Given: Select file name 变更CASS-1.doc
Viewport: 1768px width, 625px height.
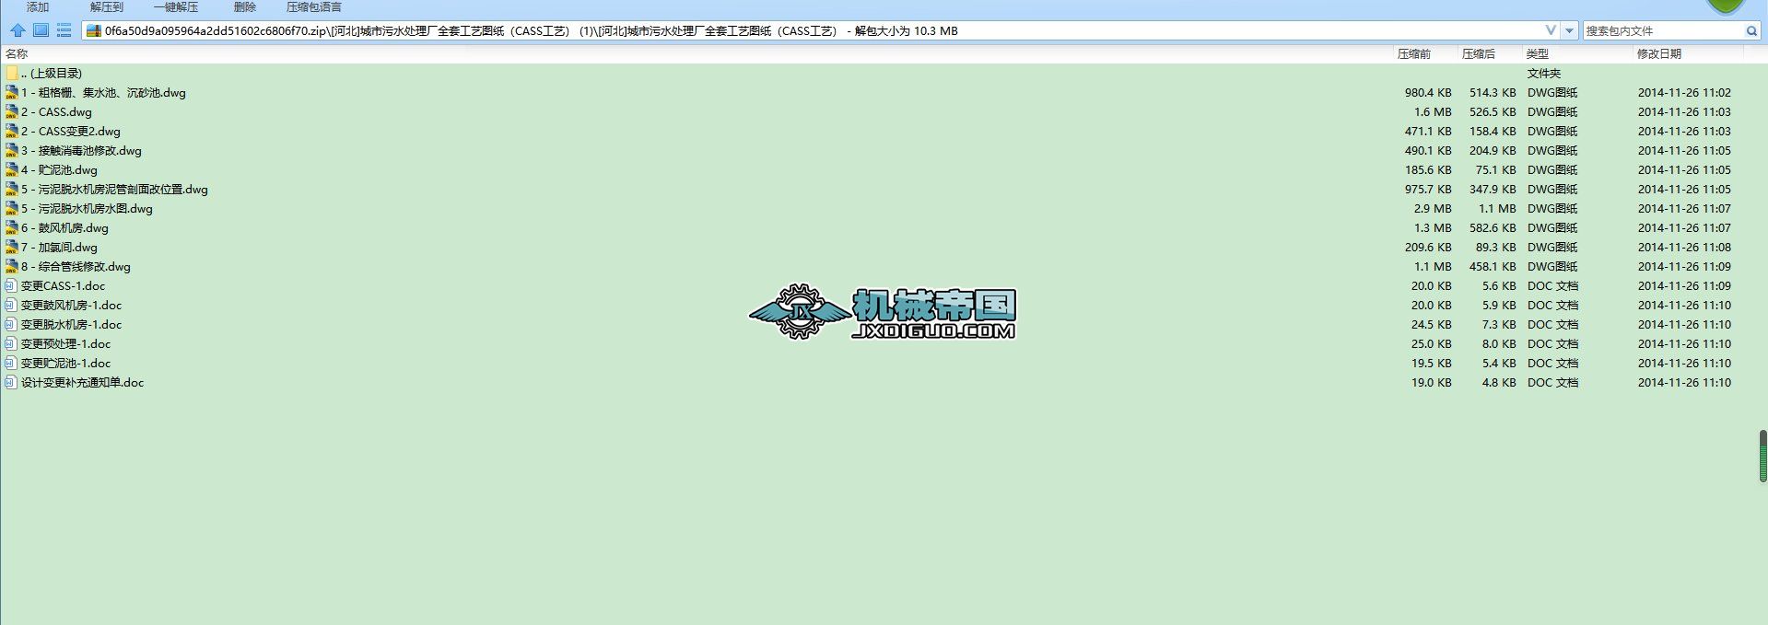Looking at the screenshot, I should coord(63,285).
